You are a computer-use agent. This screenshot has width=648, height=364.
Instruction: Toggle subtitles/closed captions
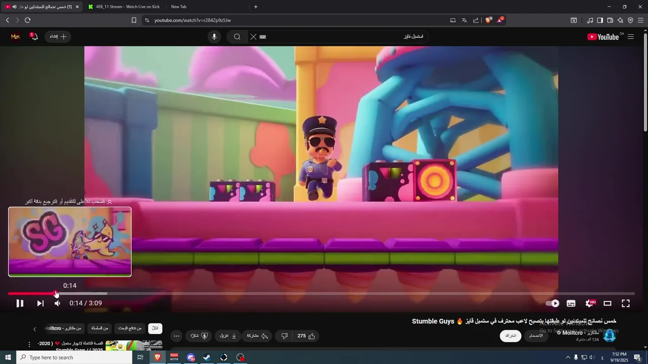[x=571, y=303]
